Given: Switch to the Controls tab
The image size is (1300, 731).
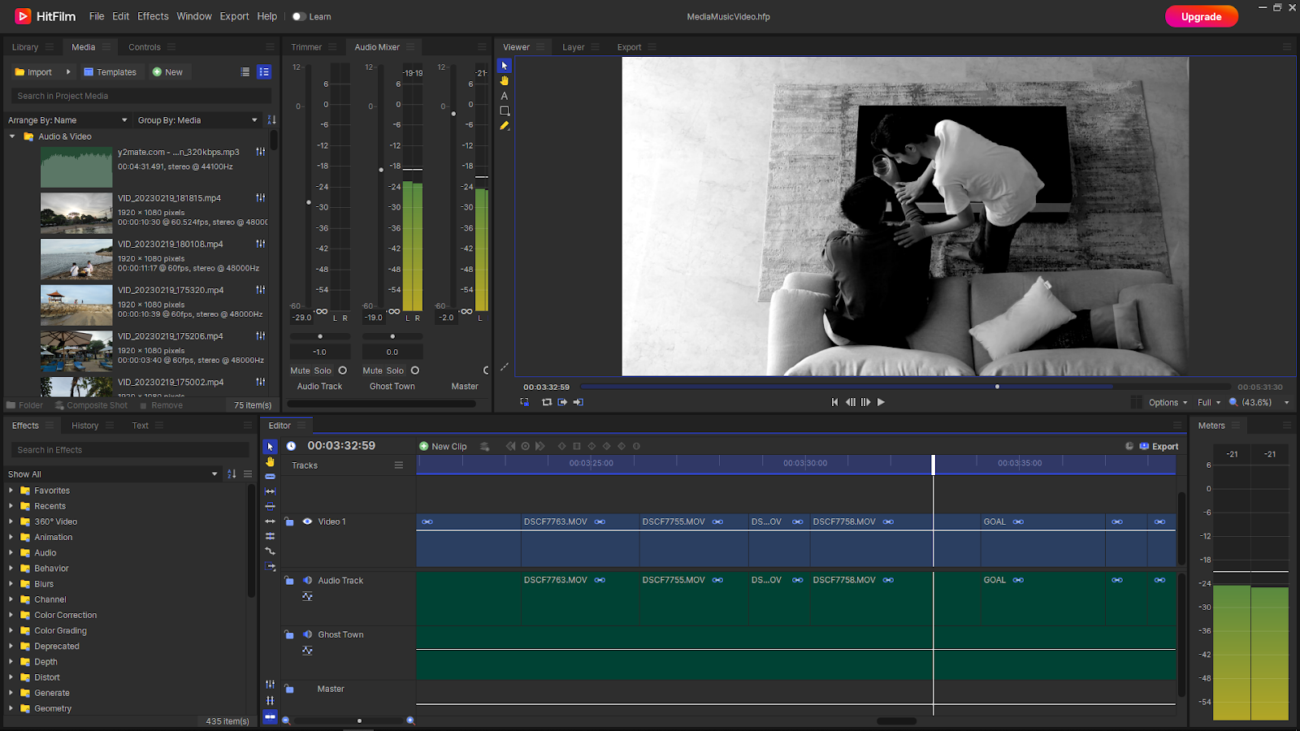Looking at the screenshot, I should 145,47.
